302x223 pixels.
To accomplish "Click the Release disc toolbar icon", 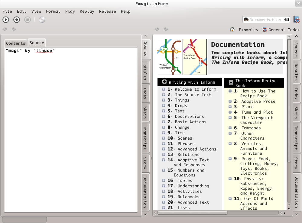I will point(42,20).
